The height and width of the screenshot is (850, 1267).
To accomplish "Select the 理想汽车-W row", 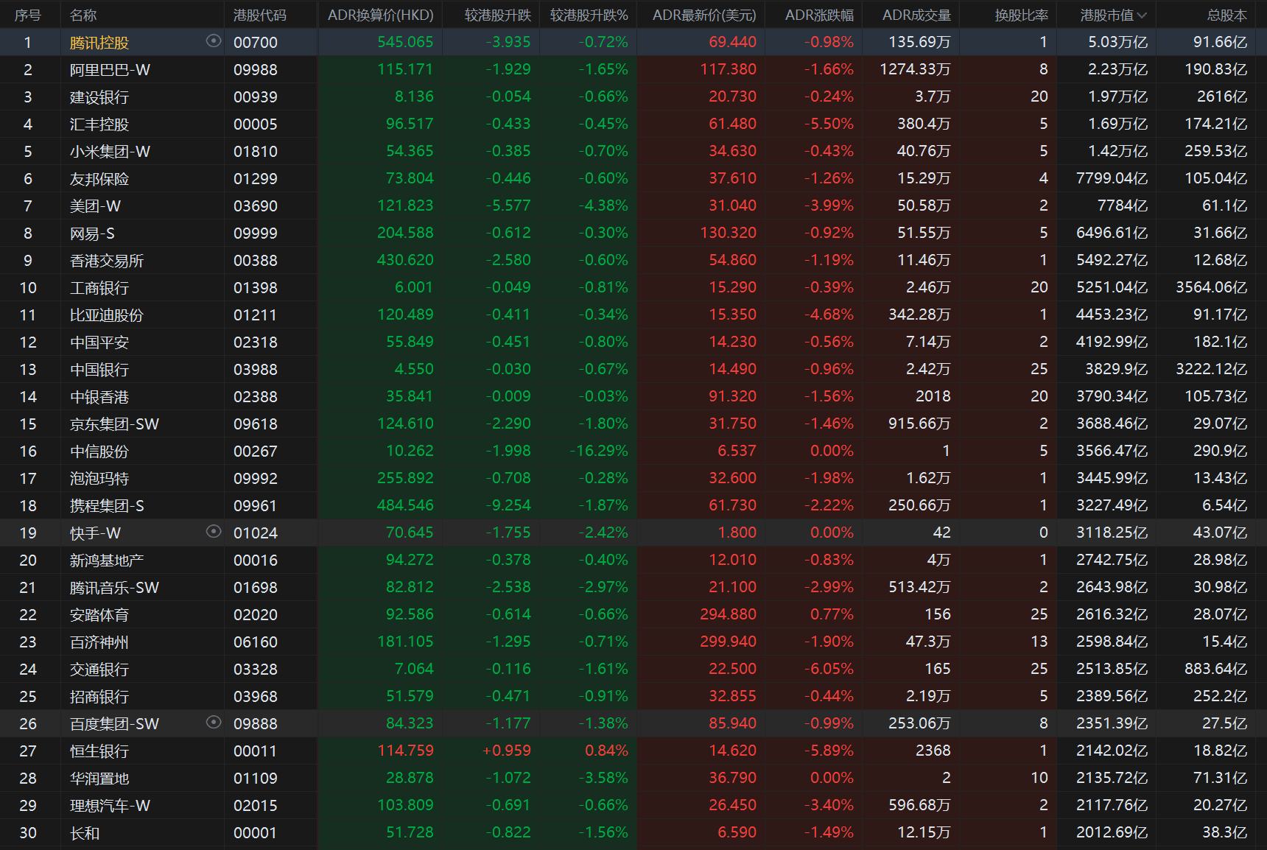I will [x=633, y=805].
